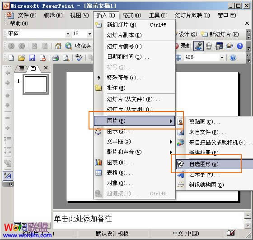253x240 pixels.
Task: Choose New Slide in Insert menu
Action: [x=135, y=25]
